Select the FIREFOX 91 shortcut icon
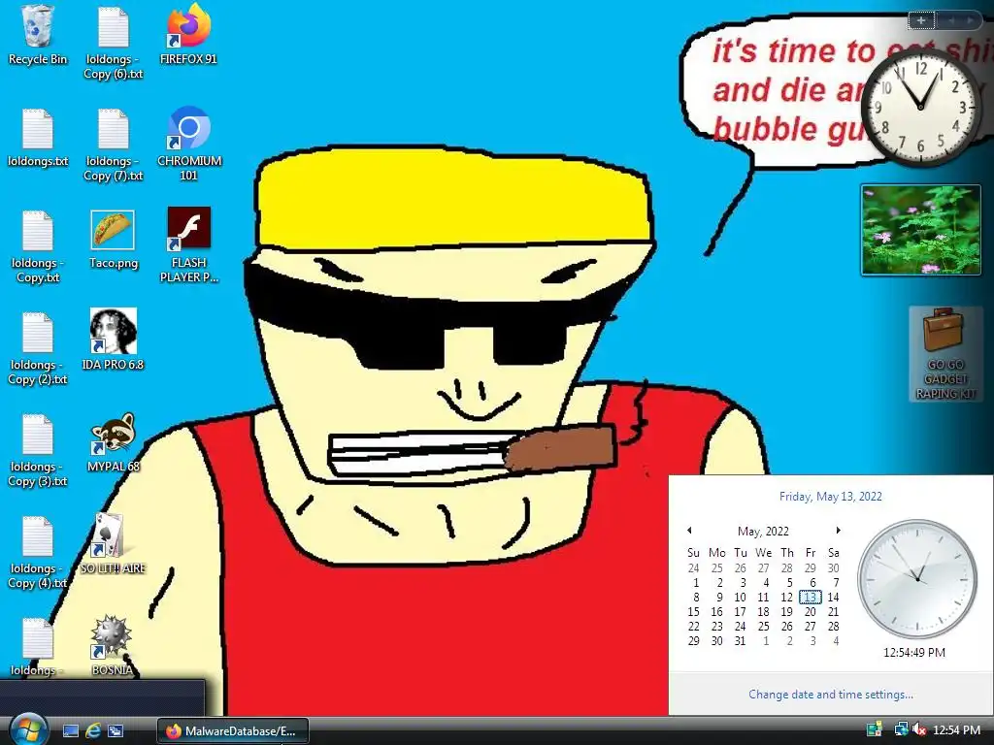Viewport: 994px width, 745px height. pos(188,35)
